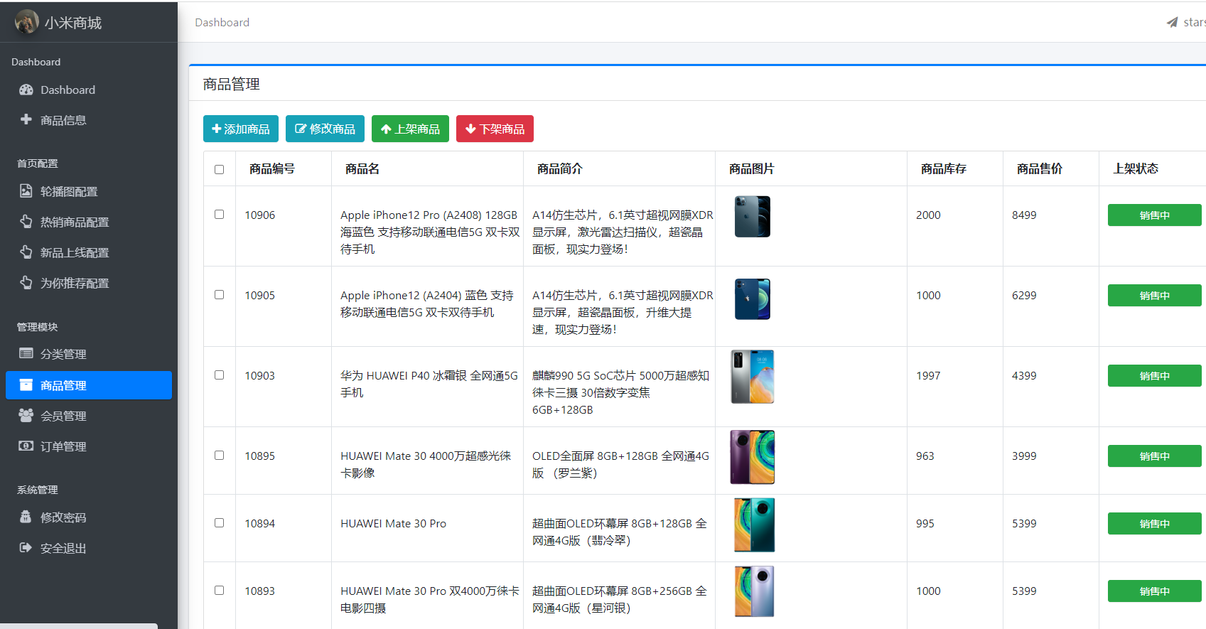This screenshot has height=629, width=1206.
Task: Open iPhone12 Pro product image thumbnail
Action: pyautogui.click(x=752, y=216)
